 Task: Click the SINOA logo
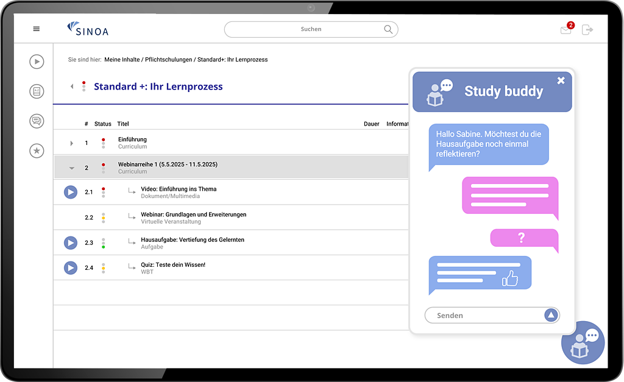[x=88, y=29]
